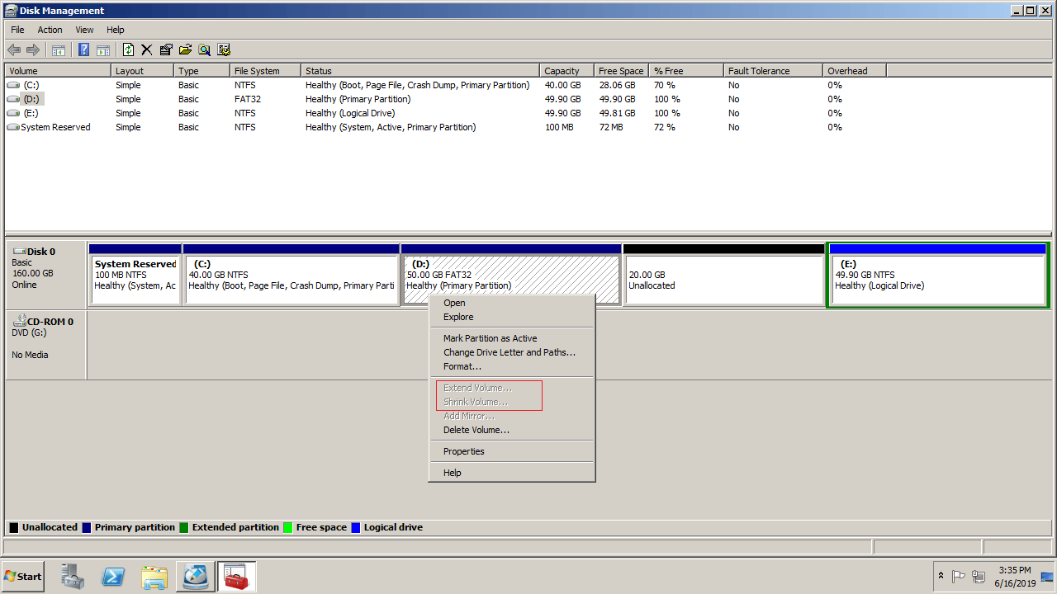Screen dimensions: 1057x594
Task: Click the black X delete toolbar icon
Action: point(147,49)
